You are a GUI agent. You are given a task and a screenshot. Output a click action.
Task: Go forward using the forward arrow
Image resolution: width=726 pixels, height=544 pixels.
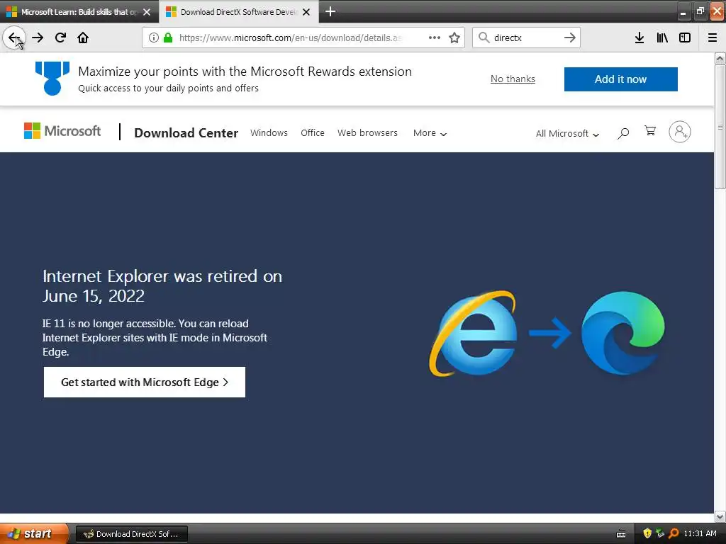[x=38, y=38]
